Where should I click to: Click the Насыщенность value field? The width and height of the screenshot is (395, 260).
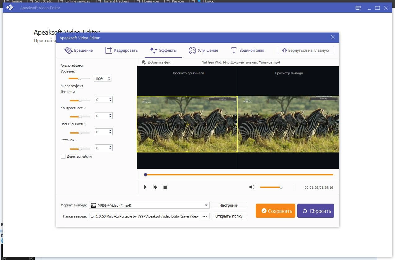102,132
